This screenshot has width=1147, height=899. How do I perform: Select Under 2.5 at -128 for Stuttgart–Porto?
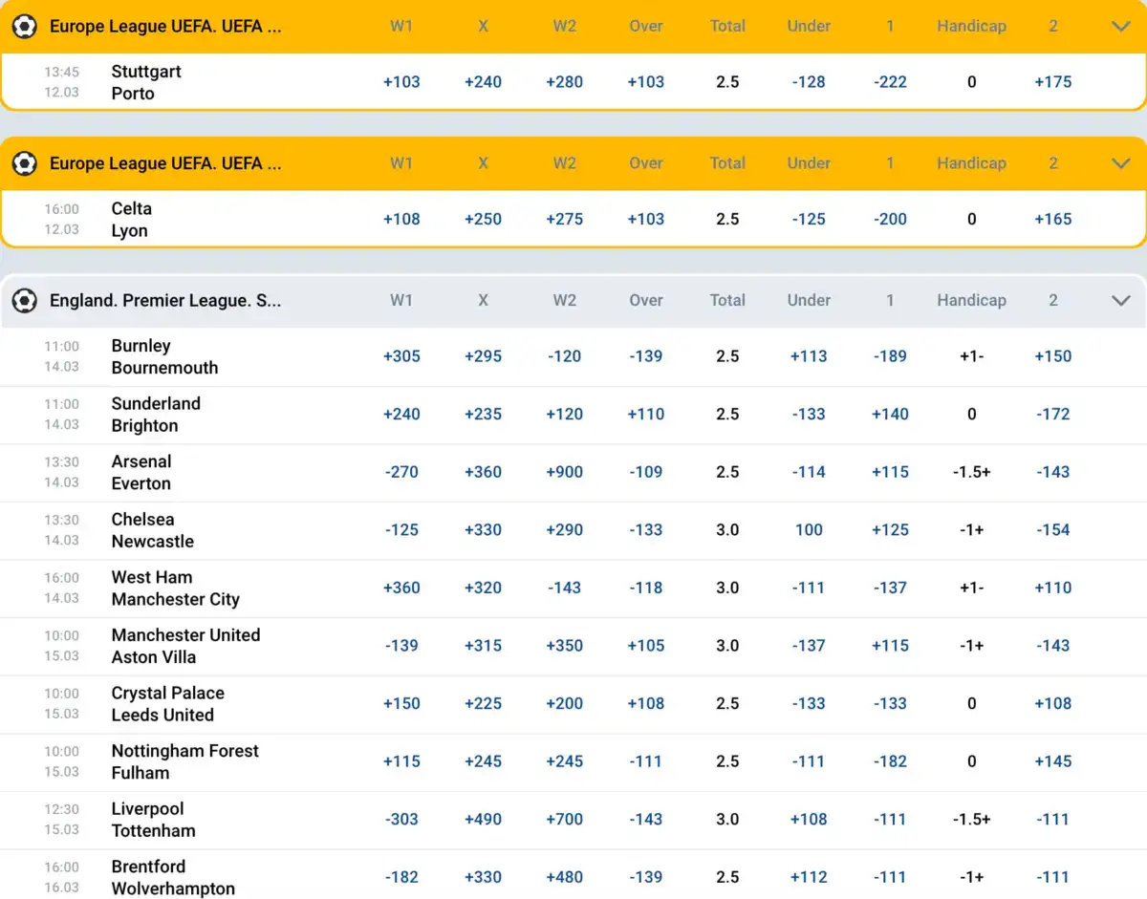809,82
